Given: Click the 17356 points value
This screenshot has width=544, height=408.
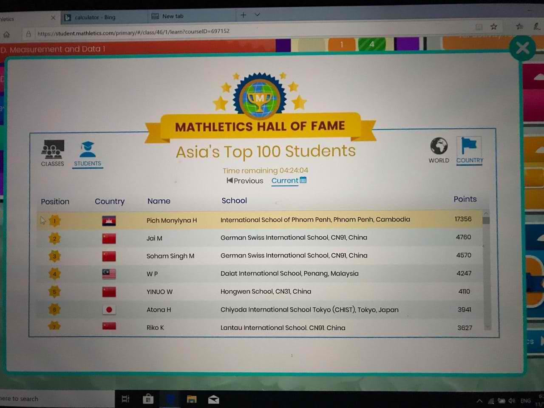Looking at the screenshot, I should 463,219.
